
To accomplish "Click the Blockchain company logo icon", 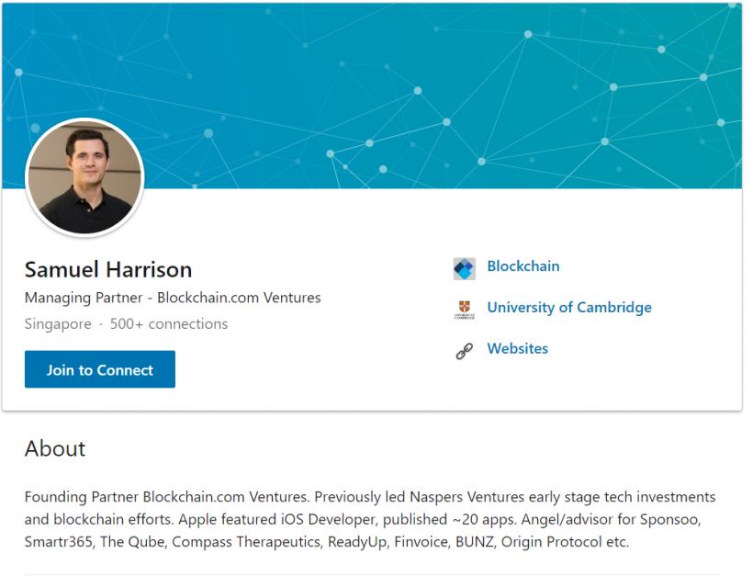I will tap(465, 268).
